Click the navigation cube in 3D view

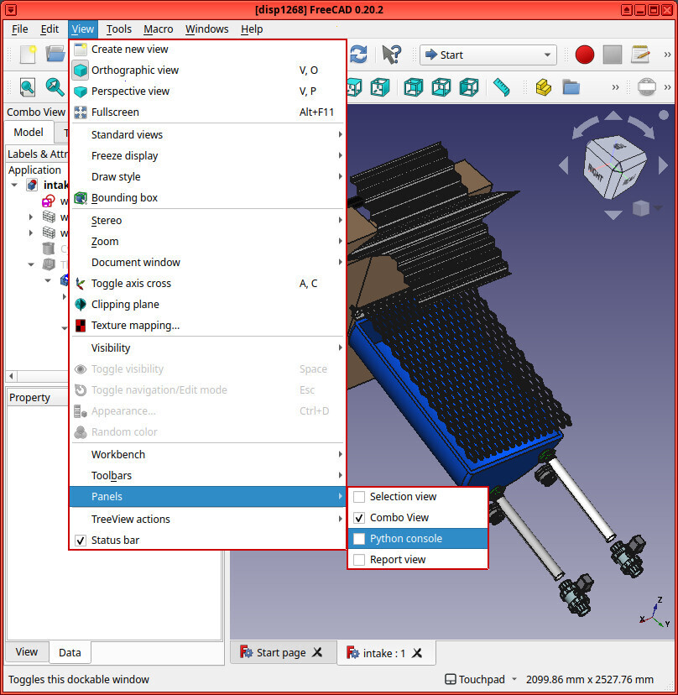click(614, 166)
